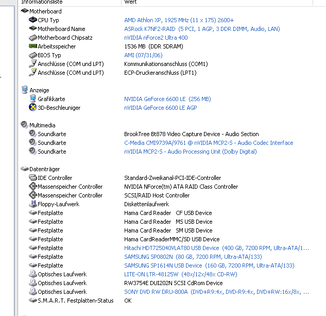Select the Multimedia group row
The height and width of the screenshot is (316, 326).
click(x=42, y=125)
